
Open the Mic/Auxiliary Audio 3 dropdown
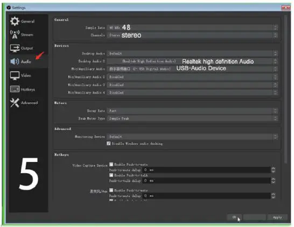pos(192,85)
